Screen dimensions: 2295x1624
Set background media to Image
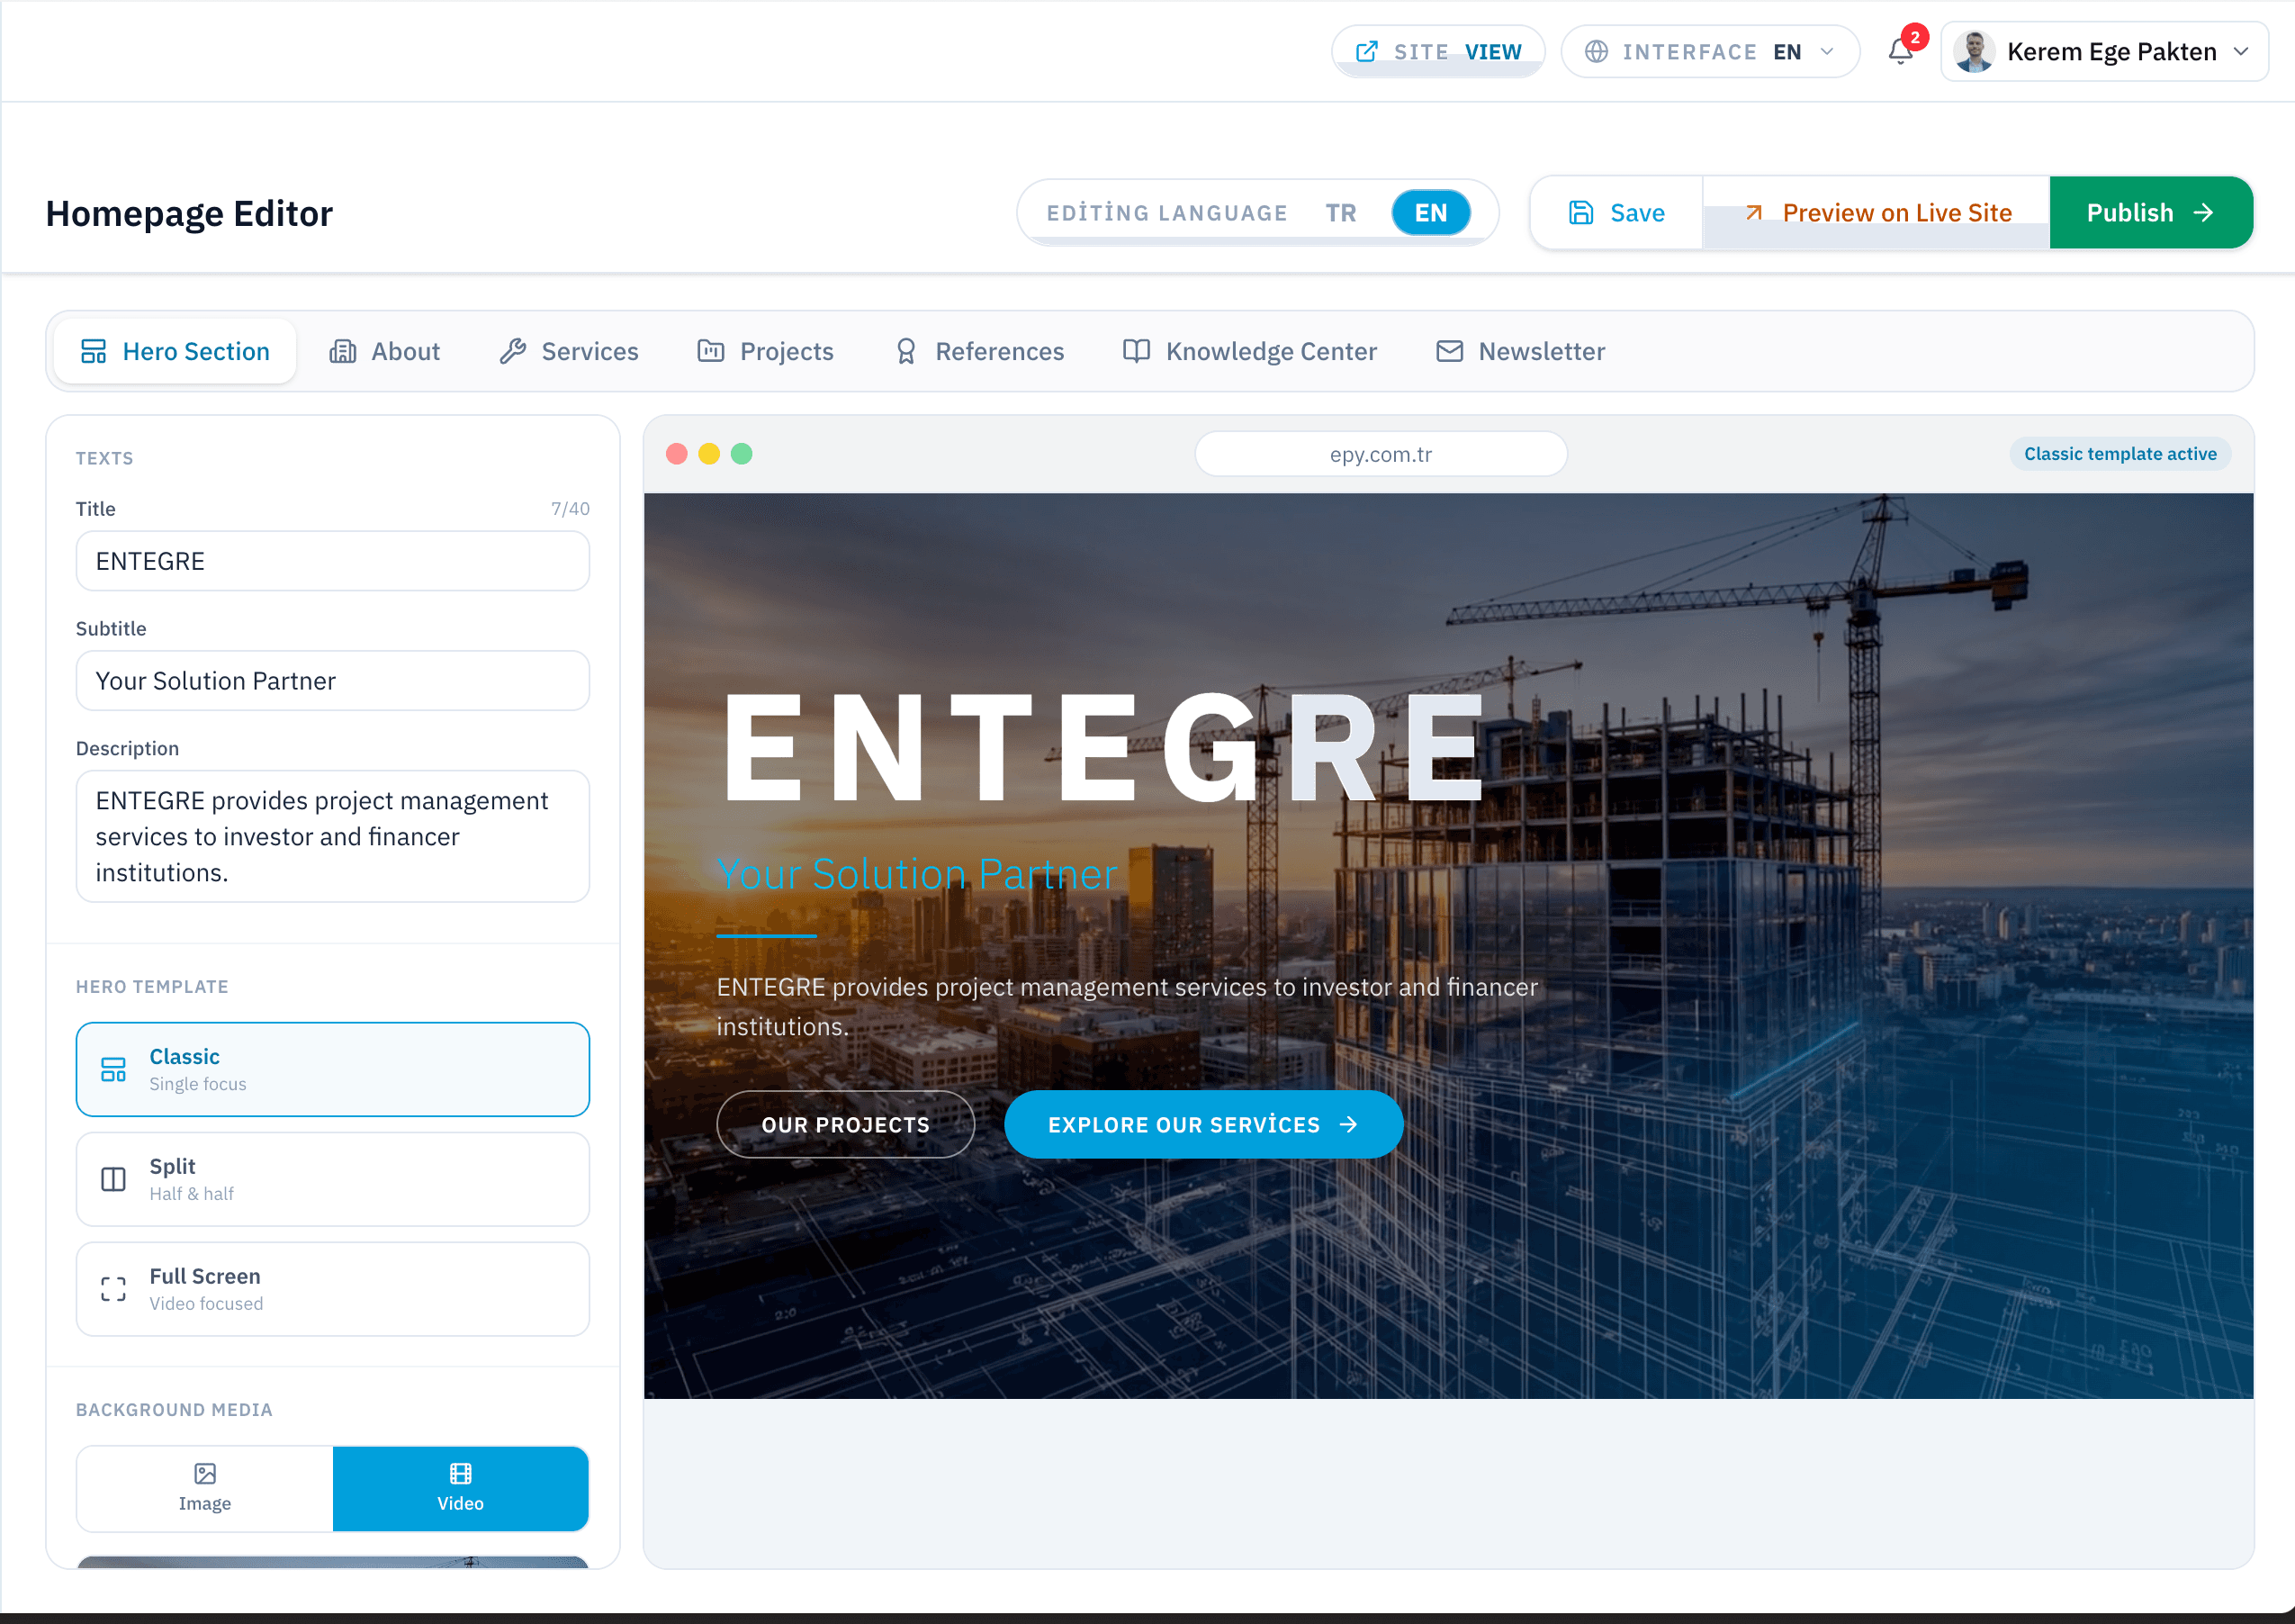(205, 1488)
